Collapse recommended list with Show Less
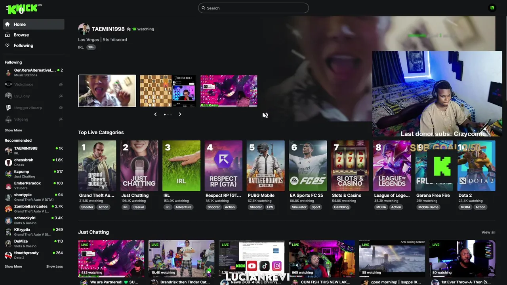Image resolution: width=507 pixels, height=285 pixels. [55, 266]
